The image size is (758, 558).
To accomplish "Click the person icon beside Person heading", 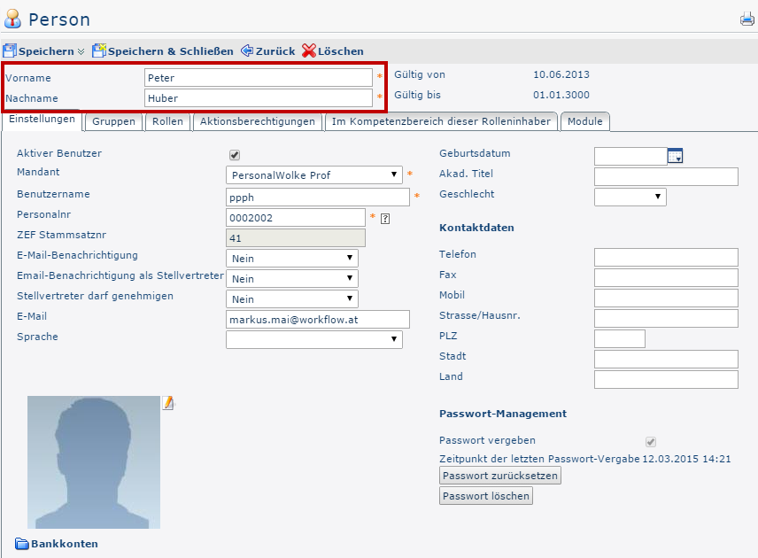I will (12, 19).
